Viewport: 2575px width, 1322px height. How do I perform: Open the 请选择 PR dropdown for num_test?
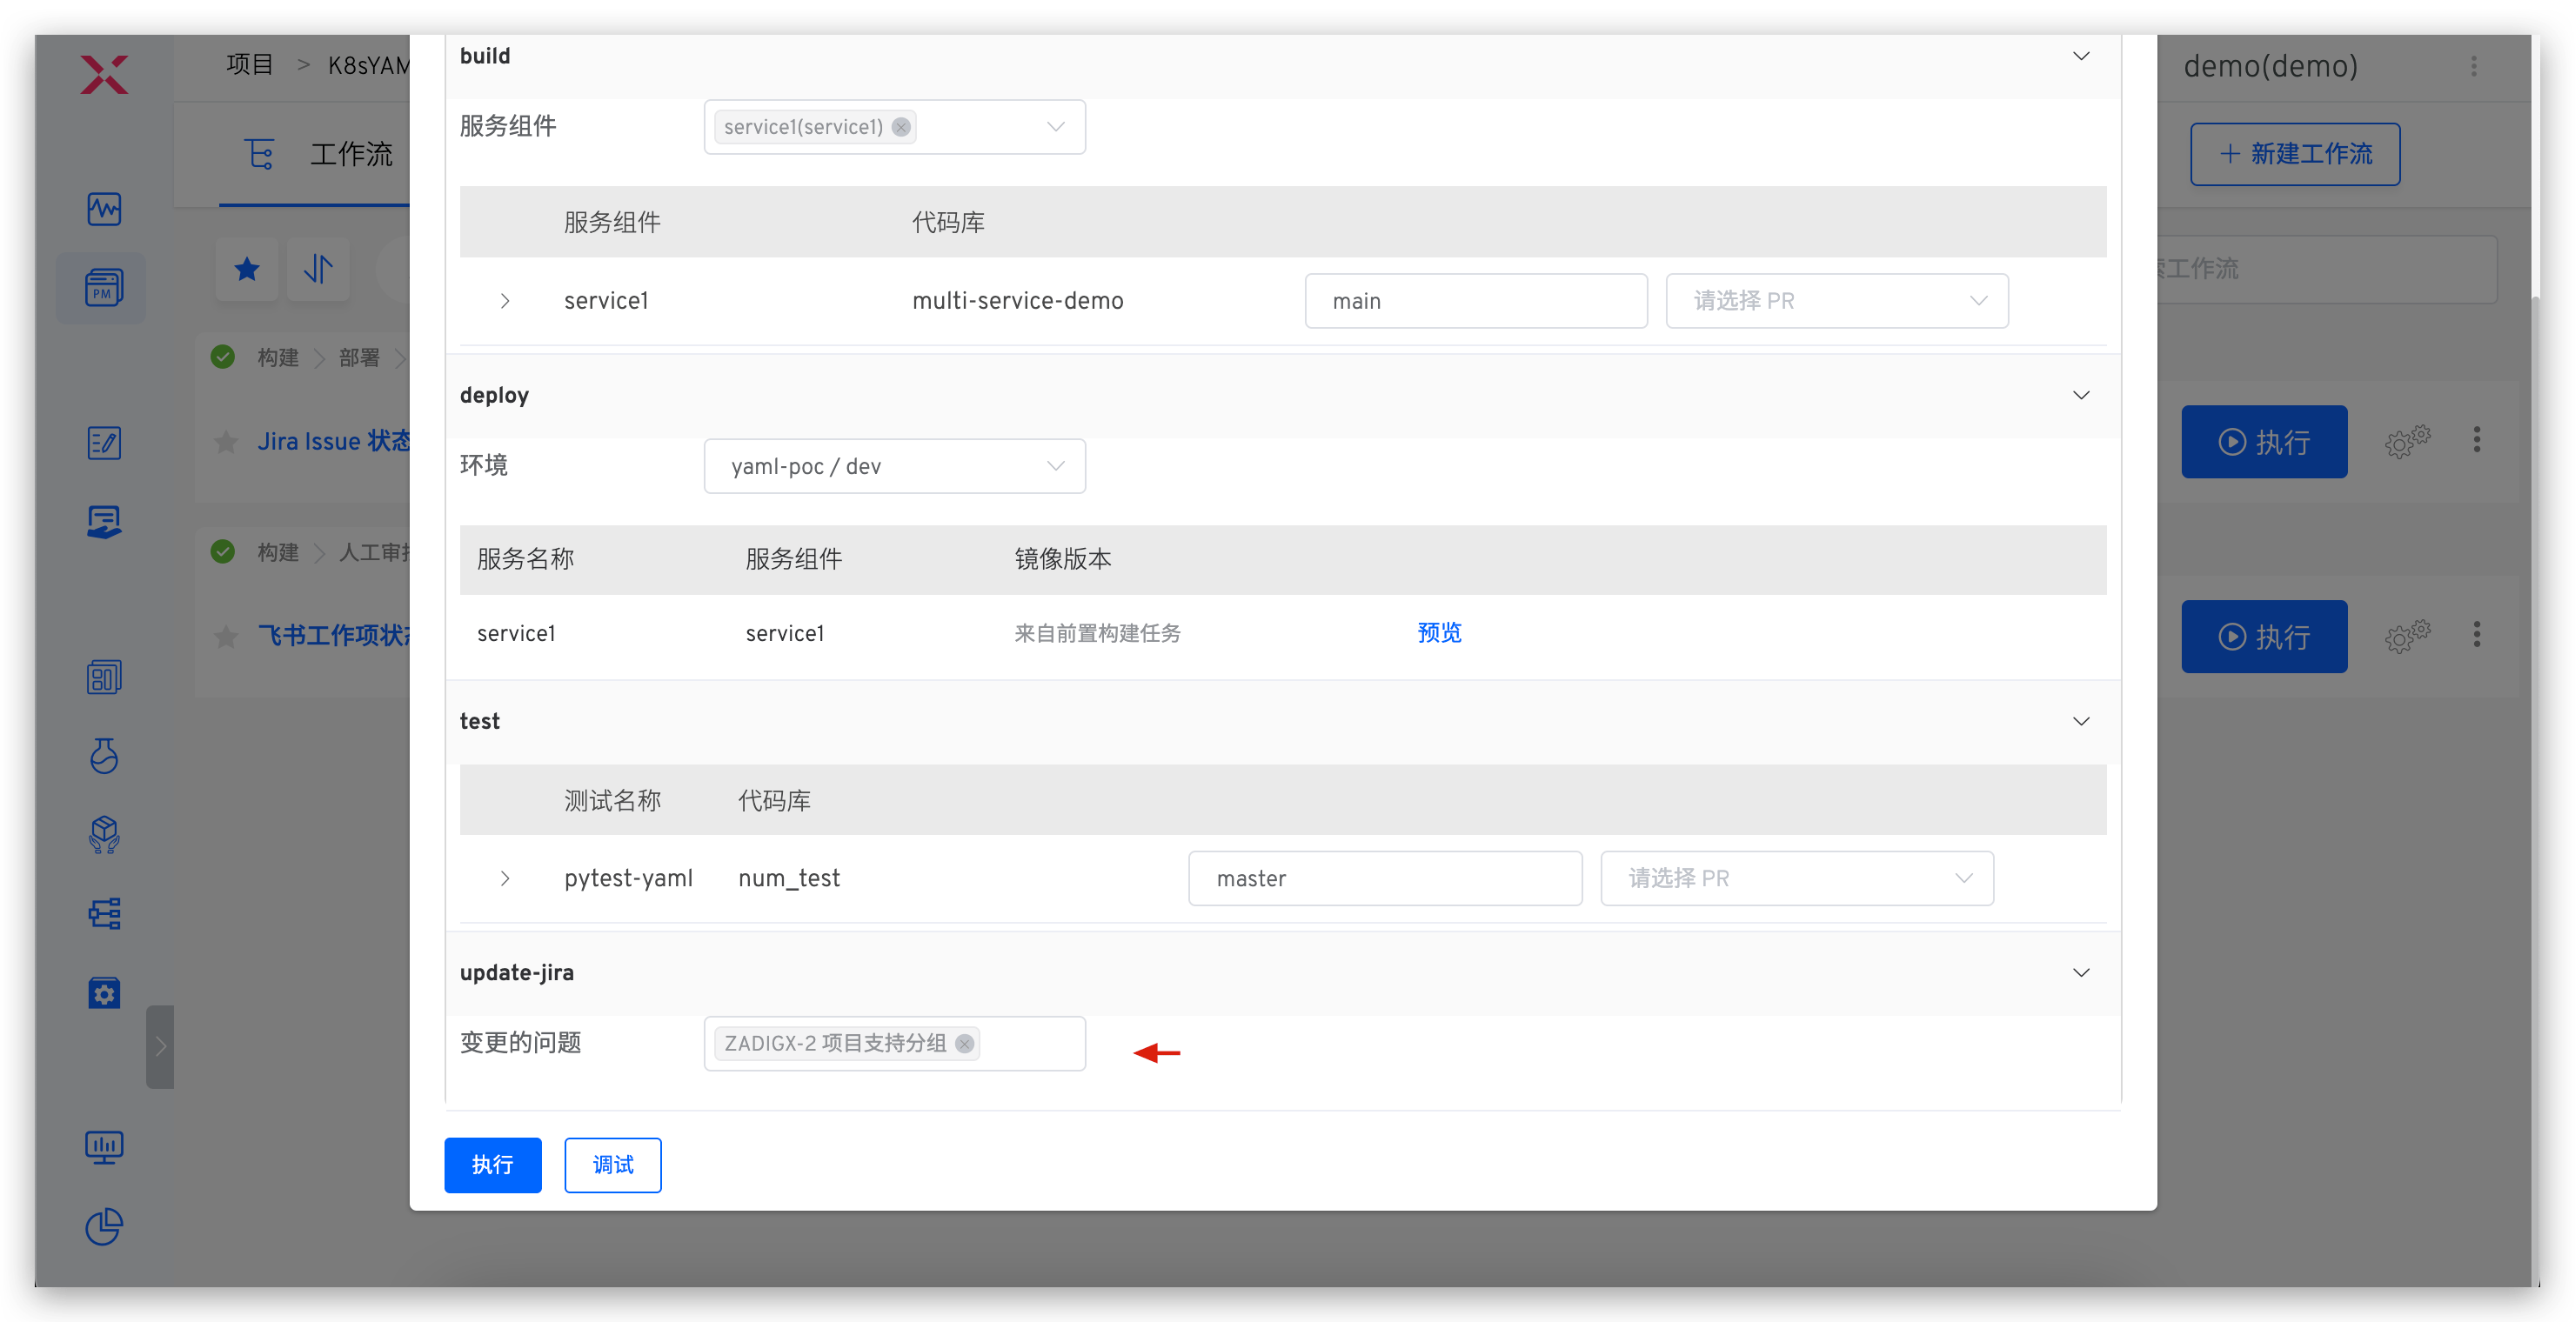(1796, 878)
